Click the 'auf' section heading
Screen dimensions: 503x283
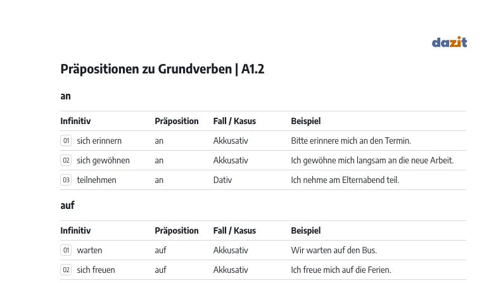pos(67,205)
